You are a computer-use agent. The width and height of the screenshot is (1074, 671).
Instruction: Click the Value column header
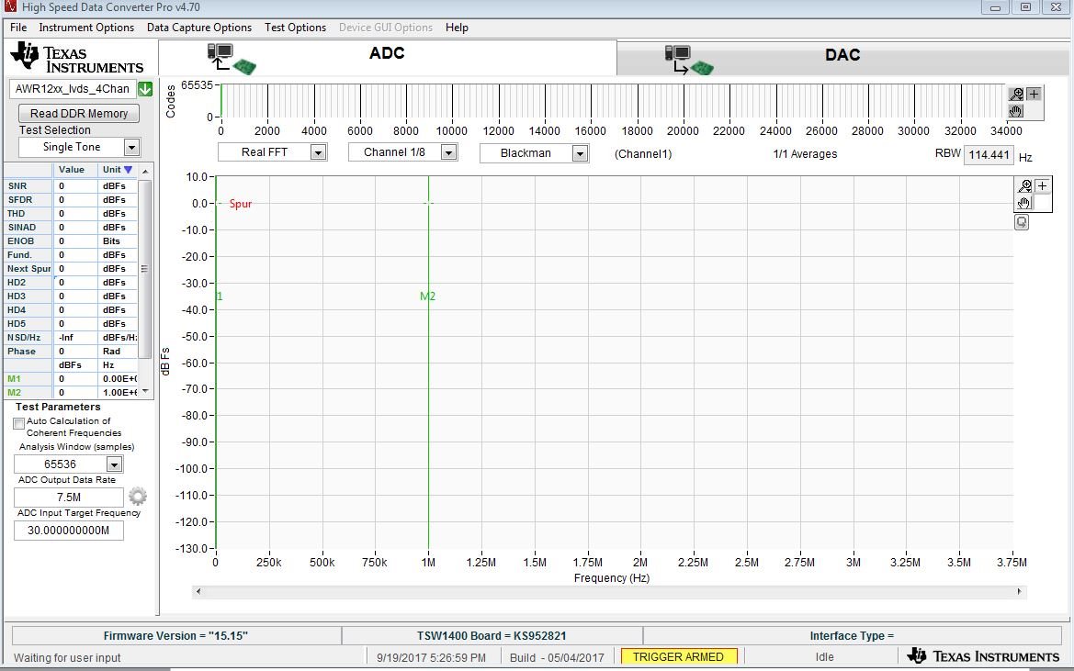point(72,170)
